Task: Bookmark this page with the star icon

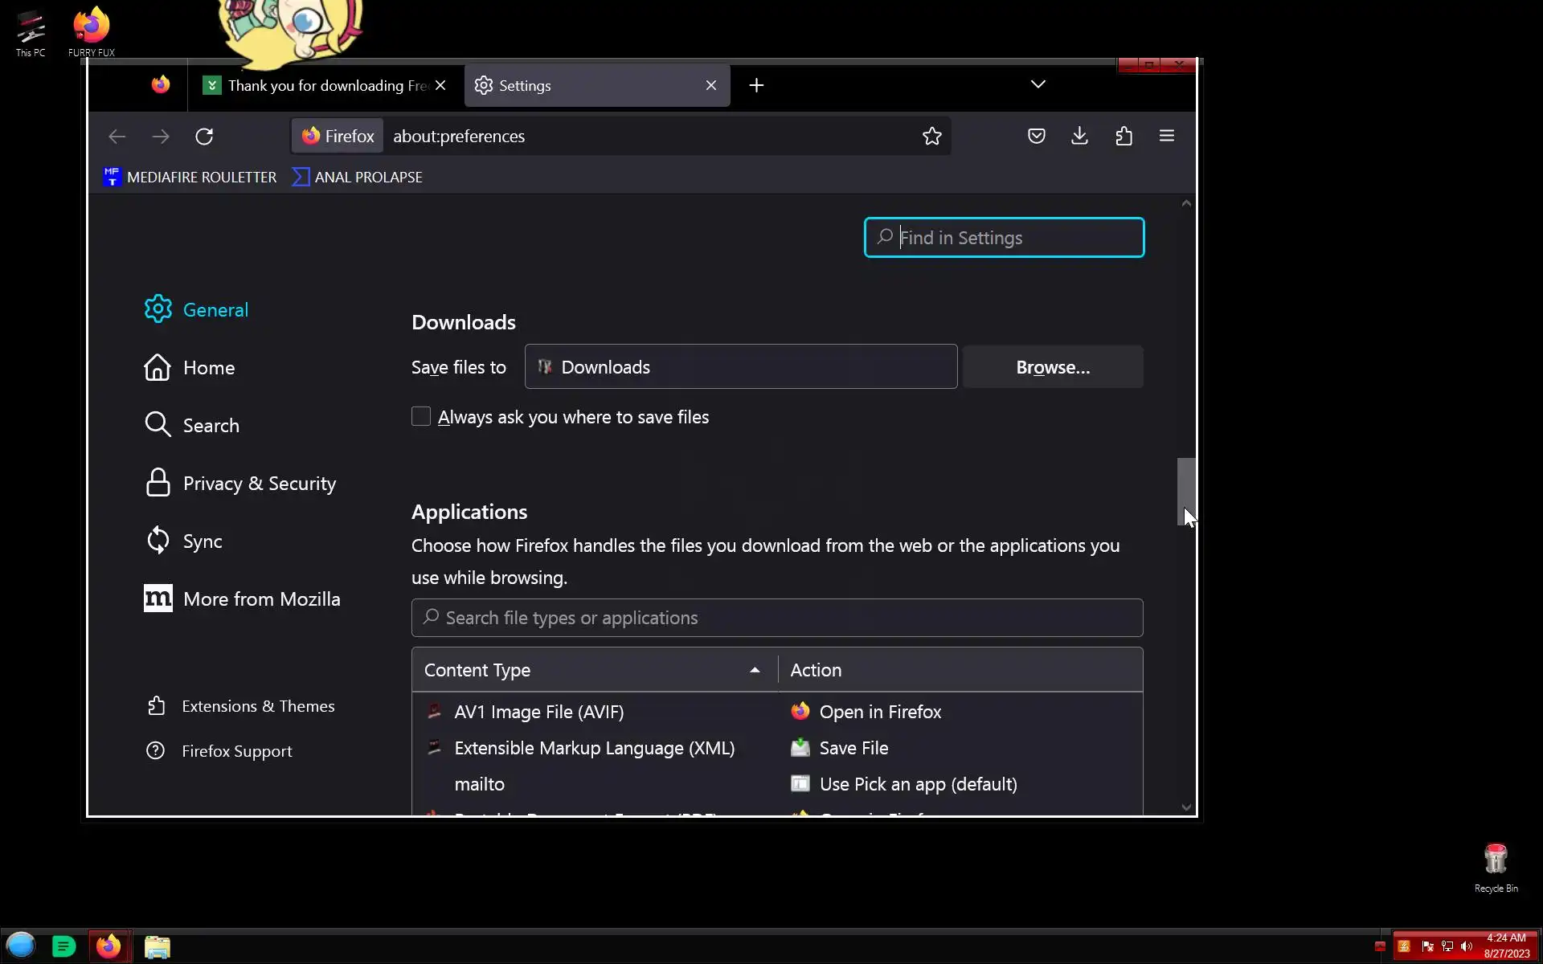Action: (x=931, y=136)
